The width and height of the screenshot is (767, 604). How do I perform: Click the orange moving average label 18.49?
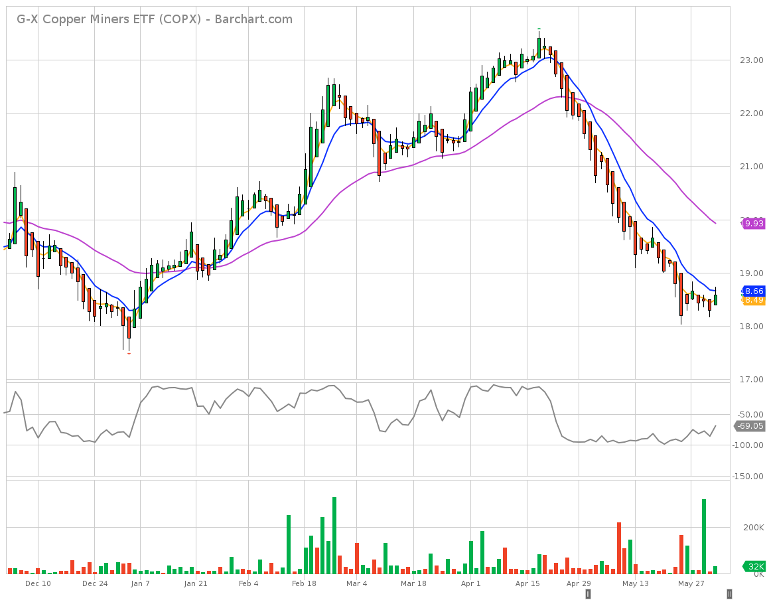pos(753,301)
